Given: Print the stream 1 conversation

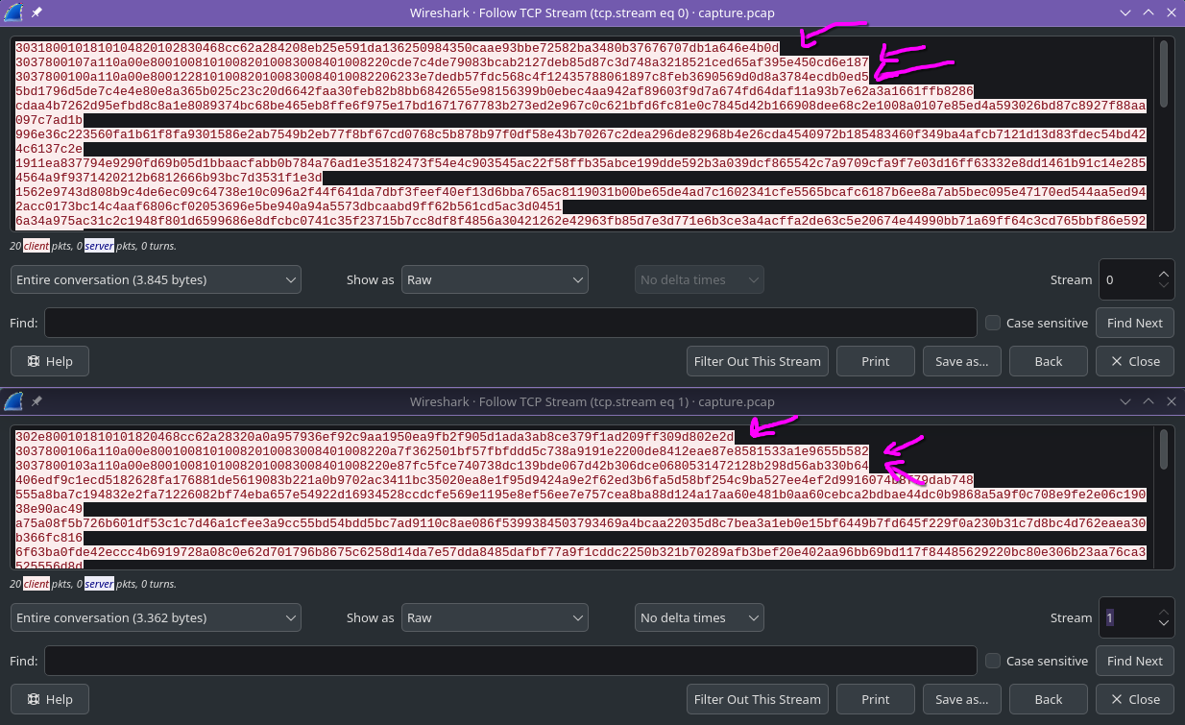Looking at the screenshot, I should pyautogui.click(x=876, y=699).
